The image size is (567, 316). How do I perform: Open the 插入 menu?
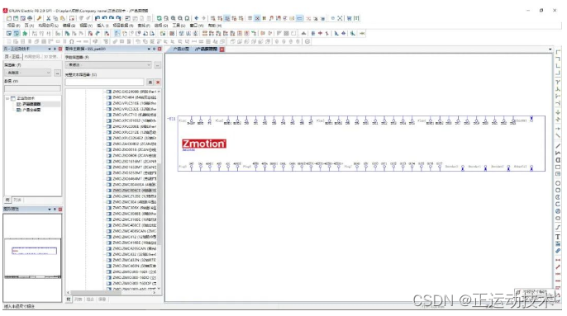pyautogui.click(x=102, y=26)
